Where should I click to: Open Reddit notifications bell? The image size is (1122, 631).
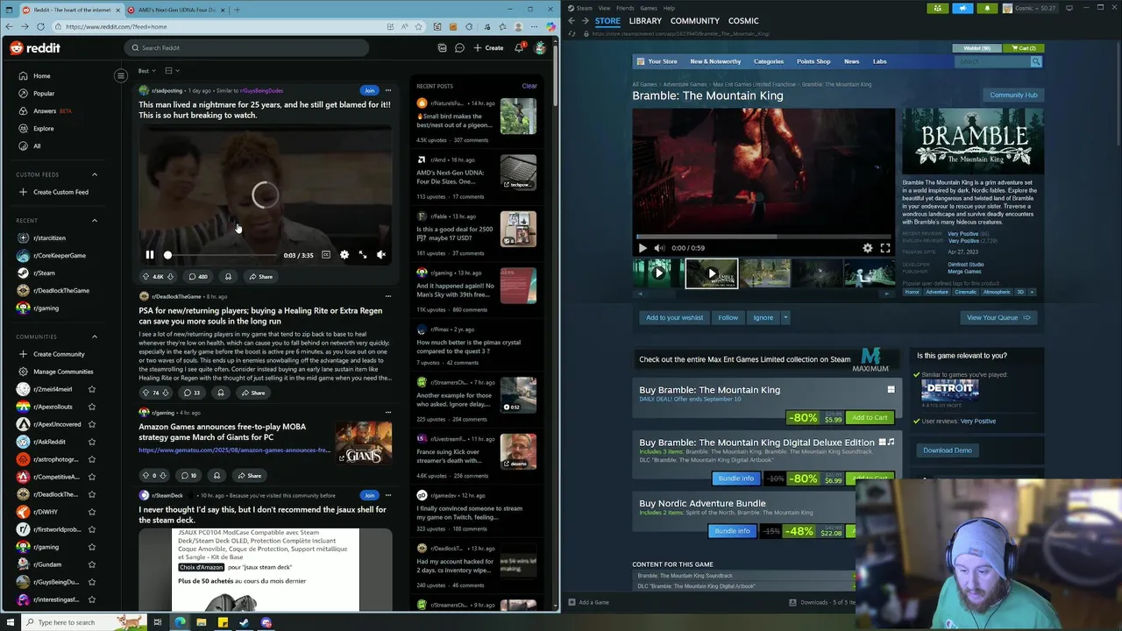click(519, 48)
